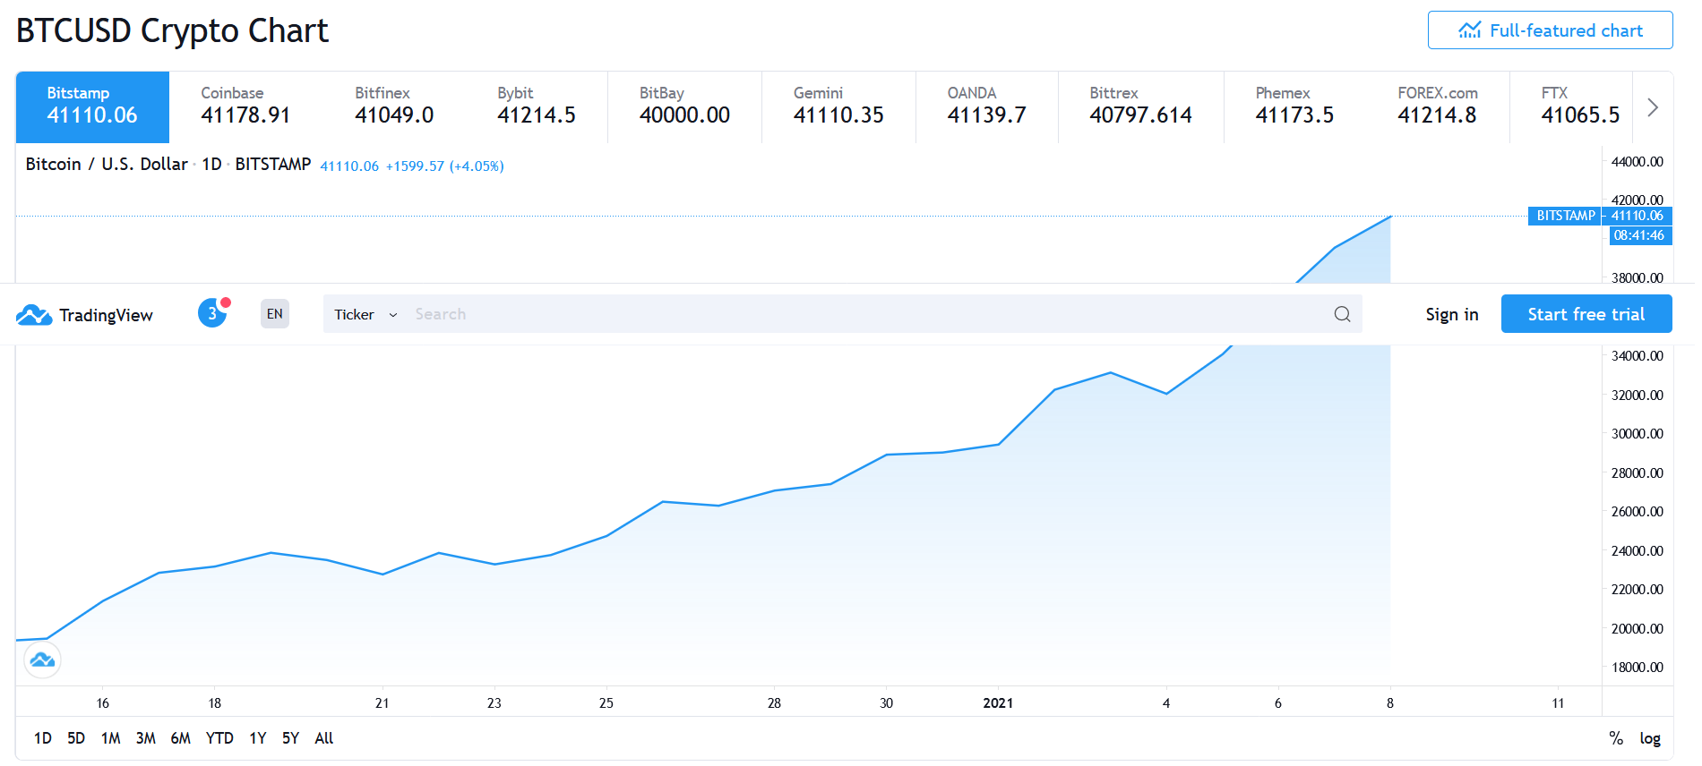
Task: Set chart range to YTD
Action: (x=219, y=738)
